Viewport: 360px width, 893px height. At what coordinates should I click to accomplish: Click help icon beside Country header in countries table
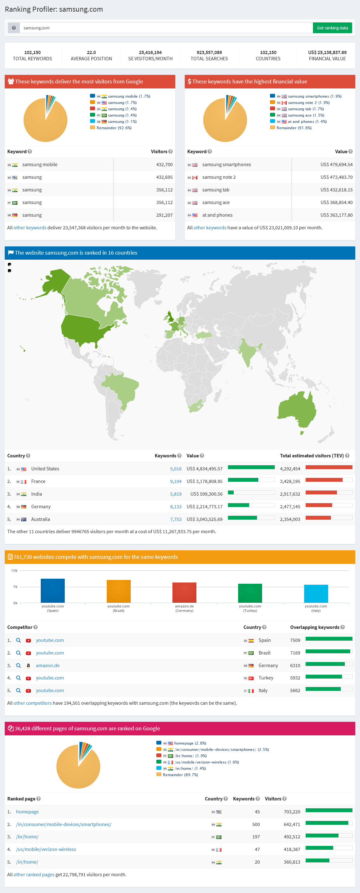click(28, 456)
